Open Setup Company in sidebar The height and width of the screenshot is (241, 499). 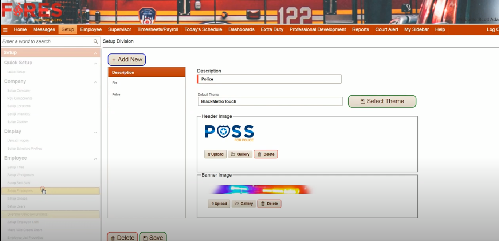tap(19, 91)
